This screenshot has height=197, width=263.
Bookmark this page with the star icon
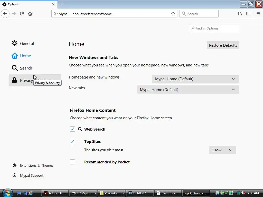pyautogui.click(x=173, y=14)
